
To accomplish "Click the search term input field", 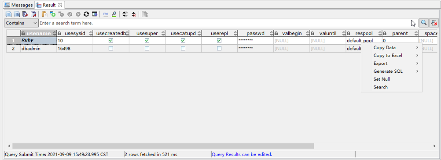I will point(228,23).
